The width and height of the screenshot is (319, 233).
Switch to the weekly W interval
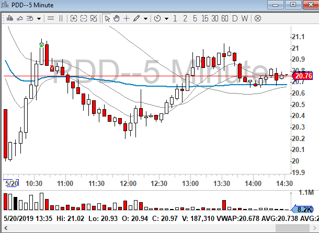245,19
